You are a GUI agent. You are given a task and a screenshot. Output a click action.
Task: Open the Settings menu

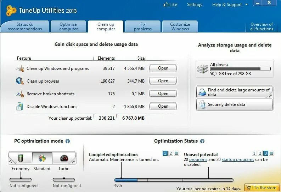(x=195, y=5)
